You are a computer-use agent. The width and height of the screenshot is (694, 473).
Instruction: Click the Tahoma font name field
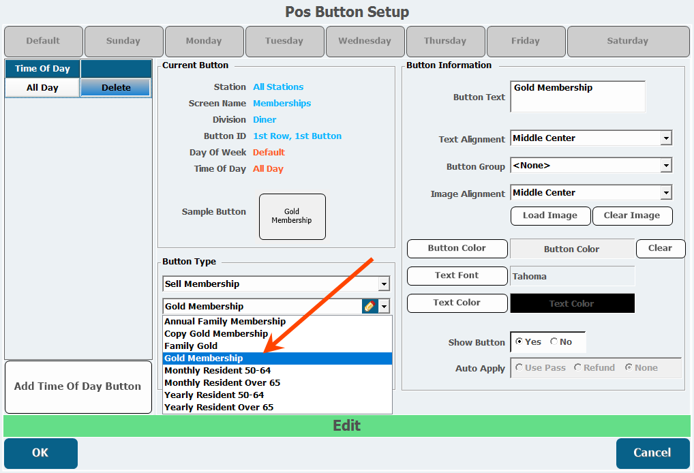[572, 276]
